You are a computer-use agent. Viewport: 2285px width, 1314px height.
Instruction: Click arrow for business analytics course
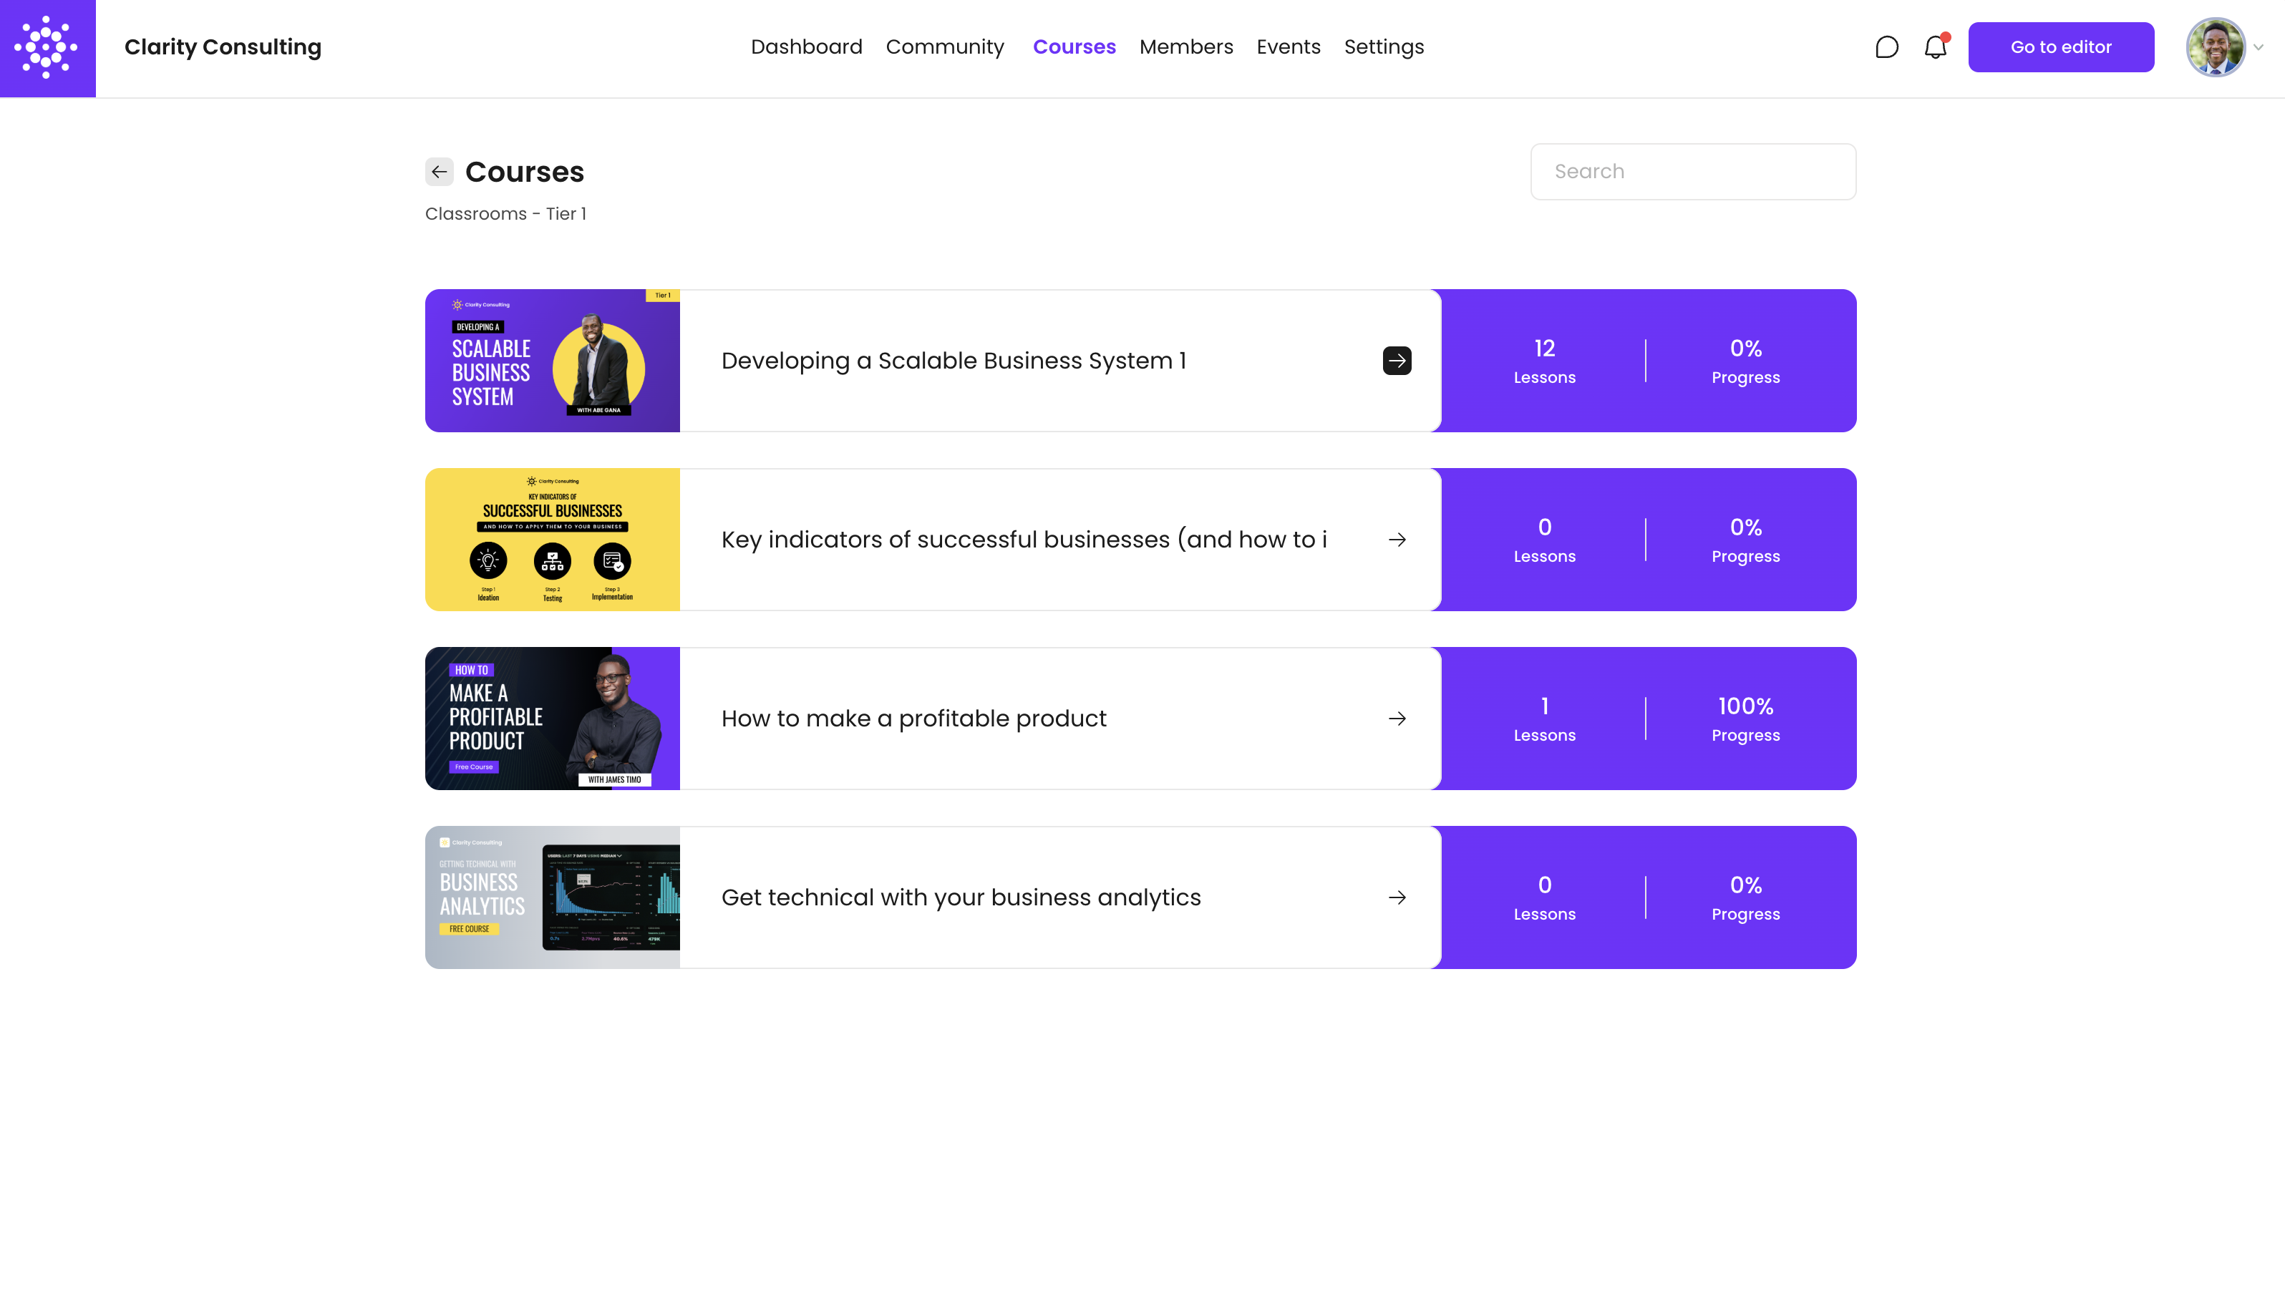tap(1396, 897)
